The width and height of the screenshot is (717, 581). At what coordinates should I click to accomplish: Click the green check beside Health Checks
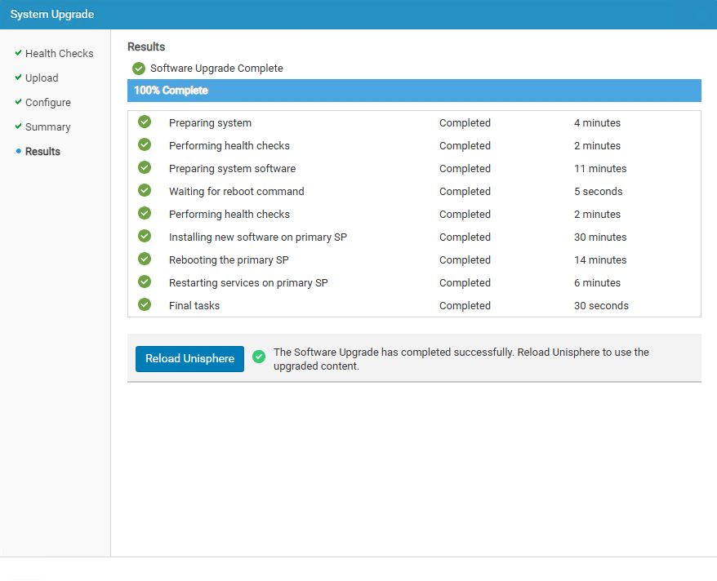[x=18, y=52]
